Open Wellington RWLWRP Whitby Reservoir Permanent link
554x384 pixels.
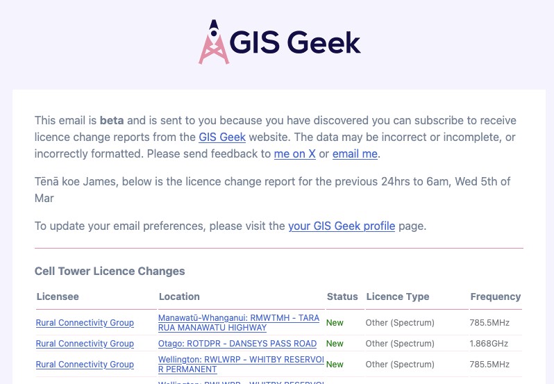241,365
